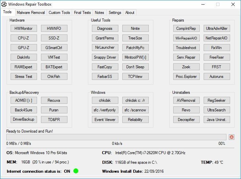Launch AOMEI [i] backup tool
The height and width of the screenshot is (179, 241).
[24, 100]
